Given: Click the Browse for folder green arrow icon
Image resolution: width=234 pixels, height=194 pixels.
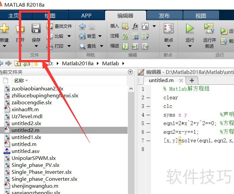Looking at the screenshot, I should click(x=27, y=64).
